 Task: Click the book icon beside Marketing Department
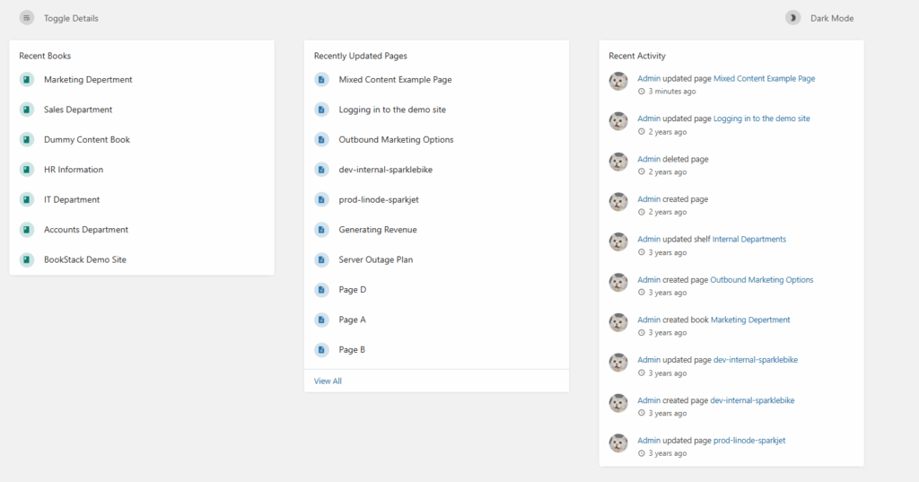click(27, 80)
